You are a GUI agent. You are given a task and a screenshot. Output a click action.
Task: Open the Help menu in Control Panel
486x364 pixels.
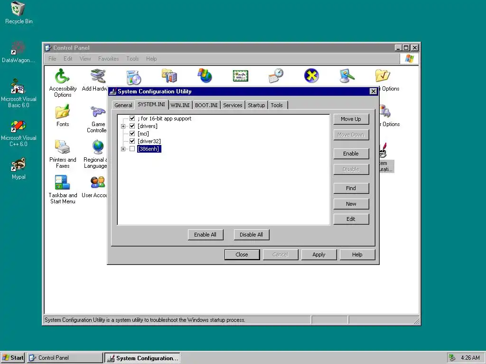pos(151,59)
